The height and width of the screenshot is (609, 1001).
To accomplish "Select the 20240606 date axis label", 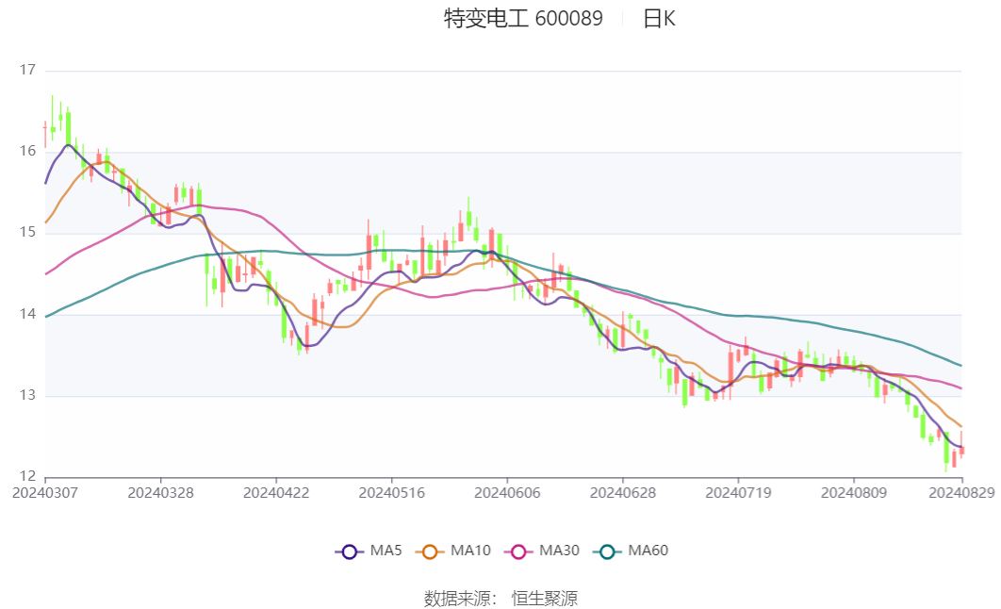I will click(507, 493).
